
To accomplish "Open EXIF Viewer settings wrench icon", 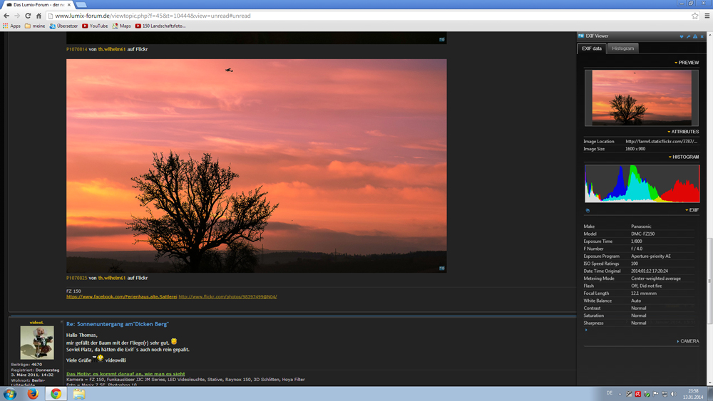I will pos(688,36).
